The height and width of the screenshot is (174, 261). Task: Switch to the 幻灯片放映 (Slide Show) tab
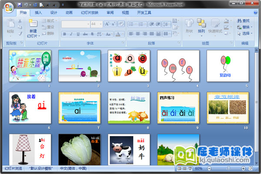pos(90,13)
